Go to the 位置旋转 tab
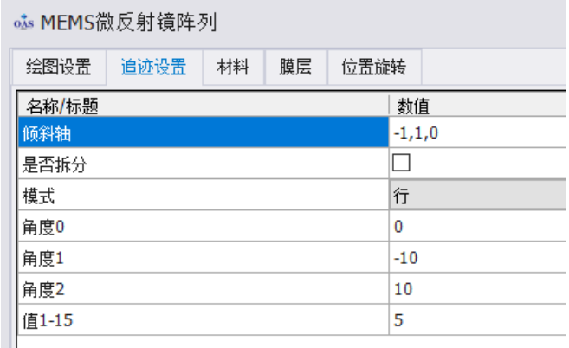 coord(374,68)
